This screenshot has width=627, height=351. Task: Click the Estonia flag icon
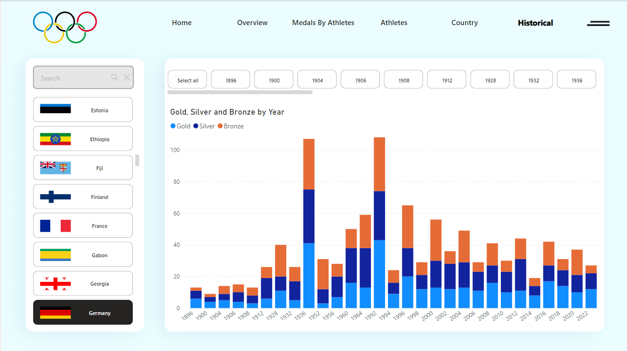(55, 109)
